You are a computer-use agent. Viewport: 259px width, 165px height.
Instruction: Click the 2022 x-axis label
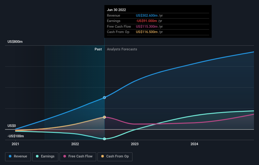point(75,144)
